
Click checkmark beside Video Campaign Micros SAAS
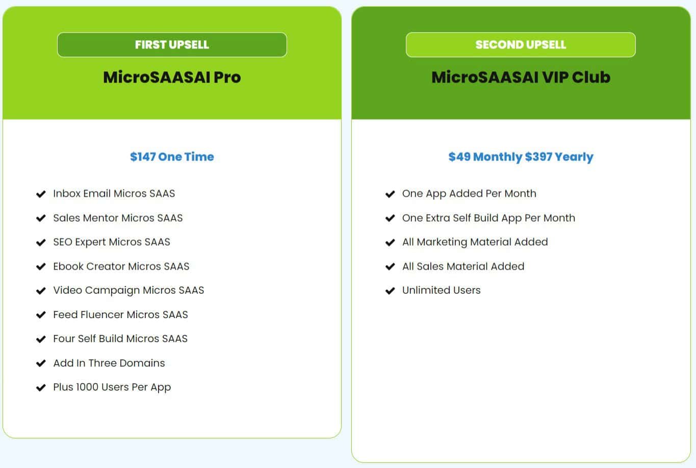point(41,291)
